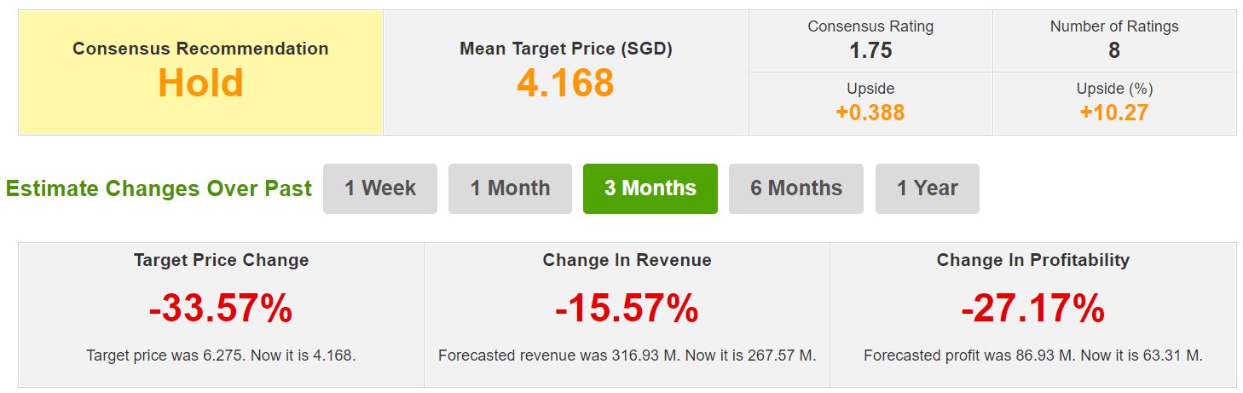Image resolution: width=1243 pixels, height=393 pixels.
Task: Click the Mean Target Price (SGD) label
Action: 565,49
